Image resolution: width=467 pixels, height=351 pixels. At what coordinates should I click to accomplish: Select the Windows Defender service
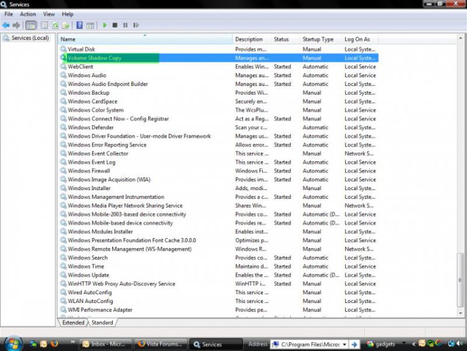219,127
